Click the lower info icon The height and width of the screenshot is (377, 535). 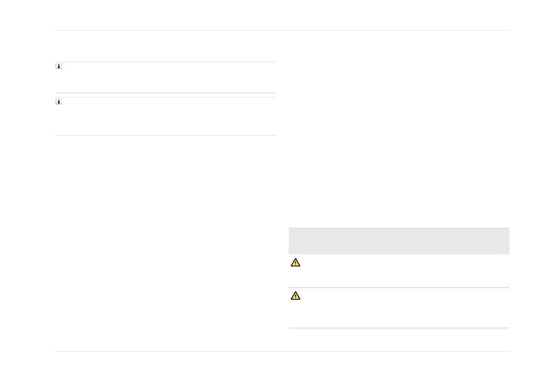coord(58,102)
